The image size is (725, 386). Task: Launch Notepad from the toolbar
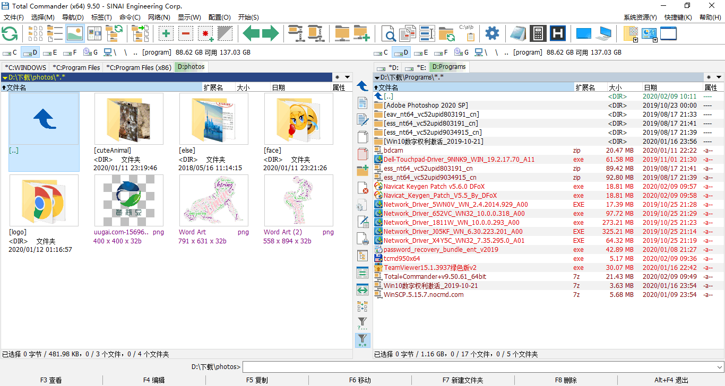518,33
